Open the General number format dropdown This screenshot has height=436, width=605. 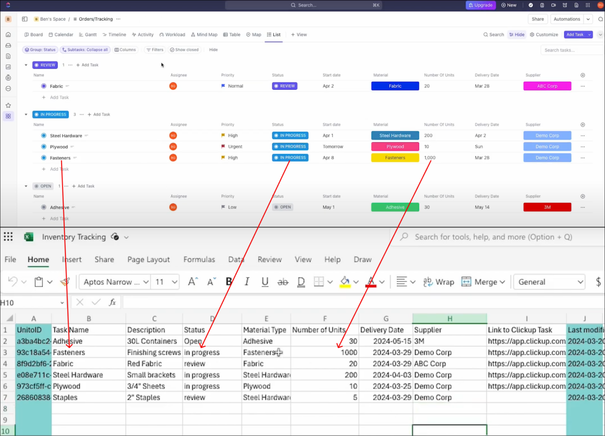click(x=549, y=282)
